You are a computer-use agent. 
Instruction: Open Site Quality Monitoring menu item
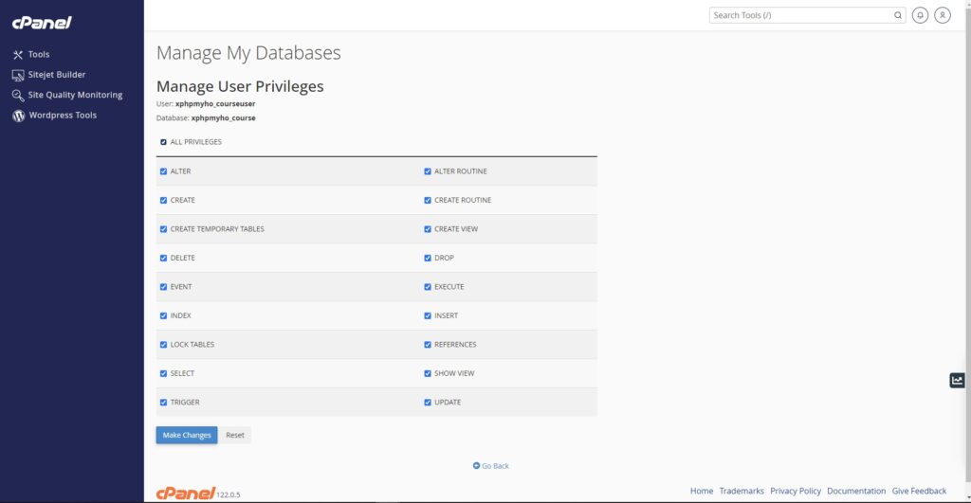75,96
